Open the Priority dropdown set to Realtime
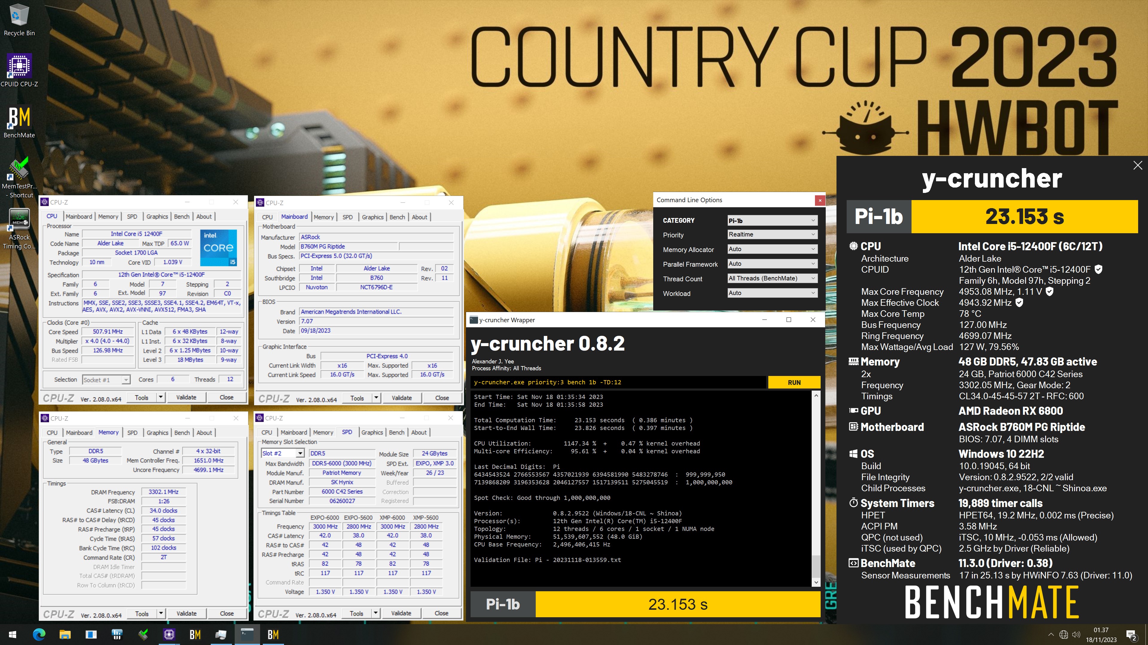The height and width of the screenshot is (645, 1148). (x=772, y=235)
